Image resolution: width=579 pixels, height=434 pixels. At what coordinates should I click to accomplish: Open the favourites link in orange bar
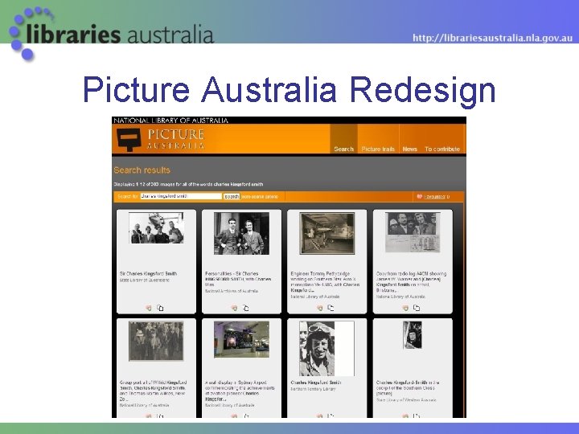(437, 197)
